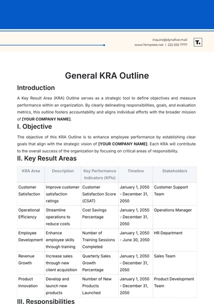Click [YOUR COMPANY NAME] placeholder in Introduction paragraph
Image resolution: width=214 pixels, height=304 pixels.
46,119
